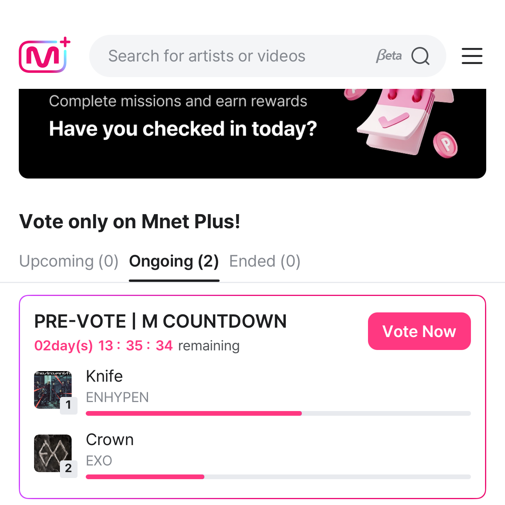Click the Crown vote progress bar
Viewport: 505px width, 505px height.
pyautogui.click(x=278, y=477)
